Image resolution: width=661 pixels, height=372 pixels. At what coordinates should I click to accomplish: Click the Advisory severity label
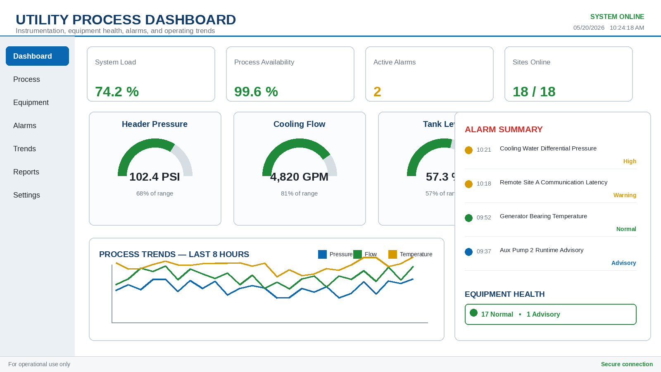click(624, 263)
